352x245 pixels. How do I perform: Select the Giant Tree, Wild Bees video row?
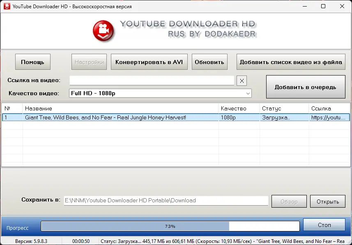point(176,117)
